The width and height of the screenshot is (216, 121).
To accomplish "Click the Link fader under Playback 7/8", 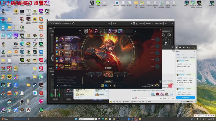I will 166,43.
